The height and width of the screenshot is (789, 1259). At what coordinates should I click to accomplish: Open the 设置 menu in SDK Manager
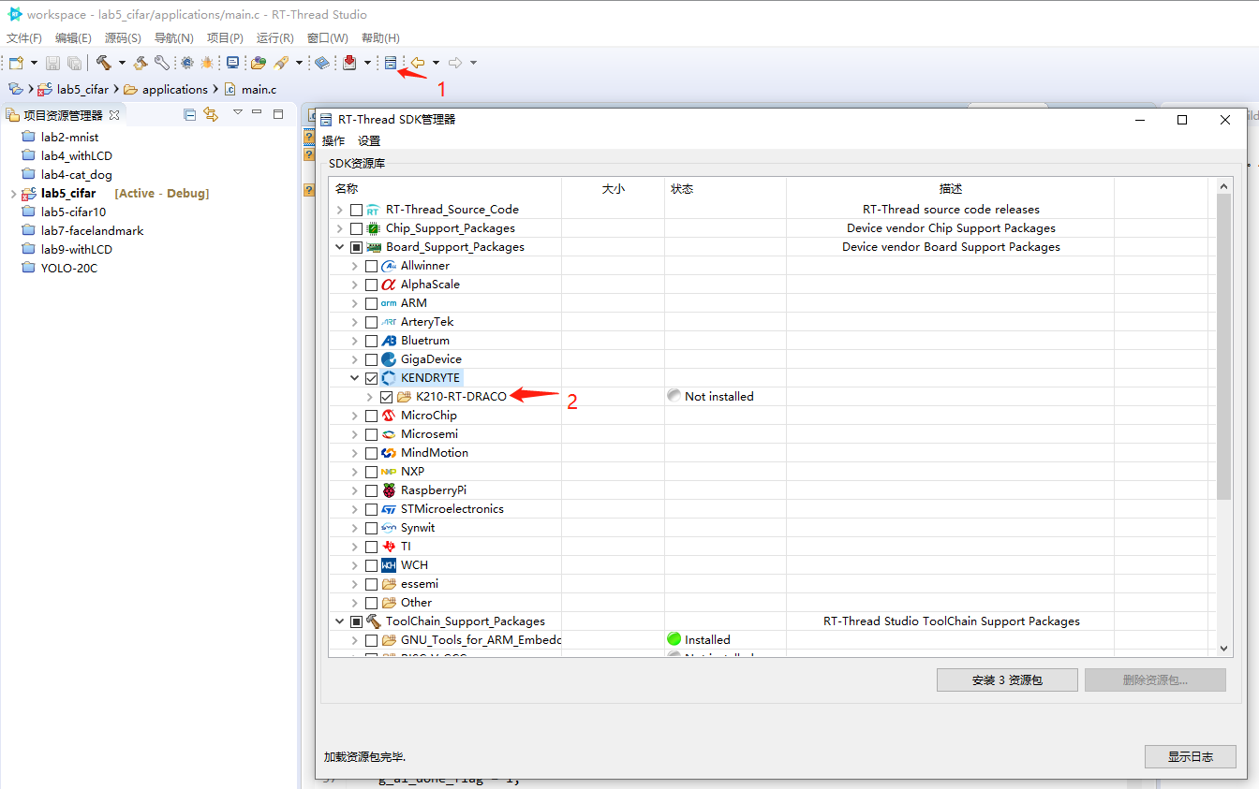(369, 141)
